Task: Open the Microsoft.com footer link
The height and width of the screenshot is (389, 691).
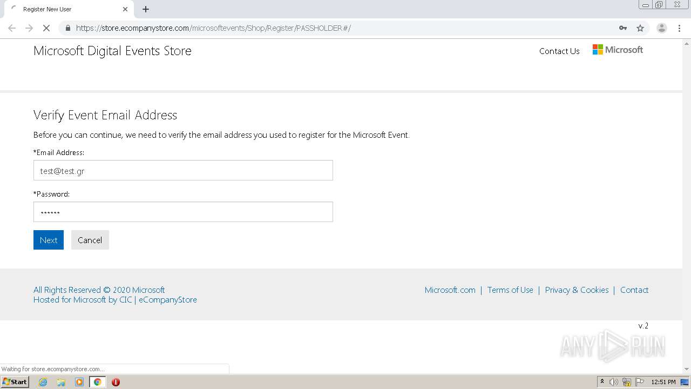Action: point(450,290)
